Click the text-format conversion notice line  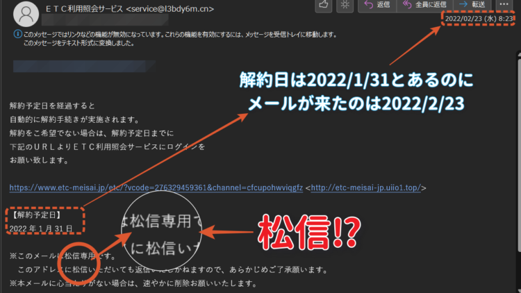point(78,43)
